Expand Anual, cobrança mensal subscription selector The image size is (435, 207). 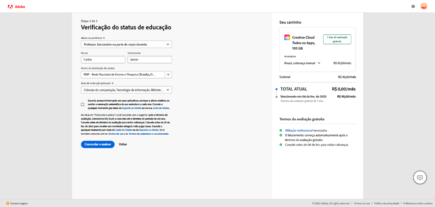tap(302, 63)
